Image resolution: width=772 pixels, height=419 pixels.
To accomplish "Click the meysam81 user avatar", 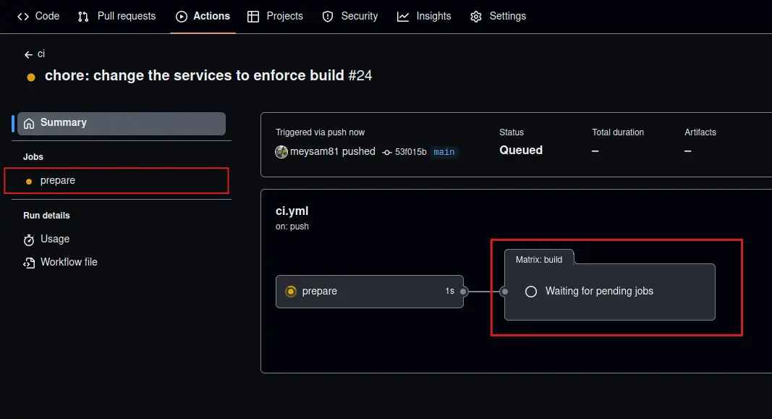I will click(x=281, y=152).
